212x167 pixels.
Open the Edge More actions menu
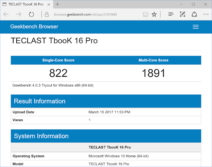click(206, 14)
